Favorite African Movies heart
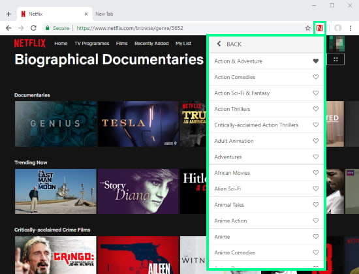 click(x=316, y=173)
